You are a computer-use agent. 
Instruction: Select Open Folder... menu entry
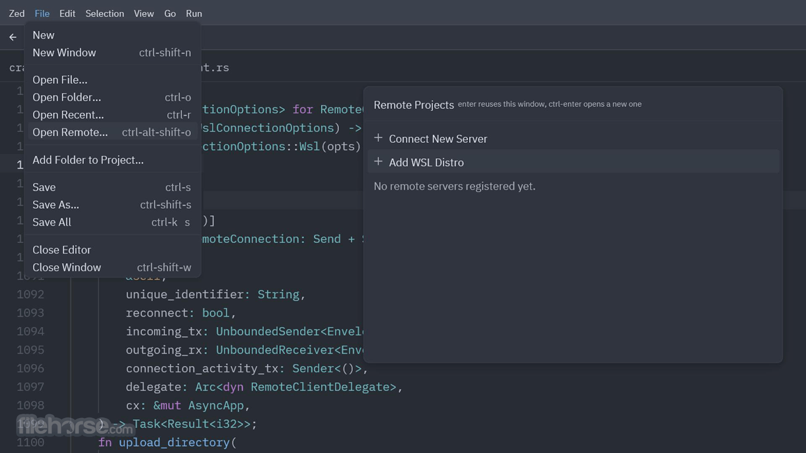coord(112,97)
